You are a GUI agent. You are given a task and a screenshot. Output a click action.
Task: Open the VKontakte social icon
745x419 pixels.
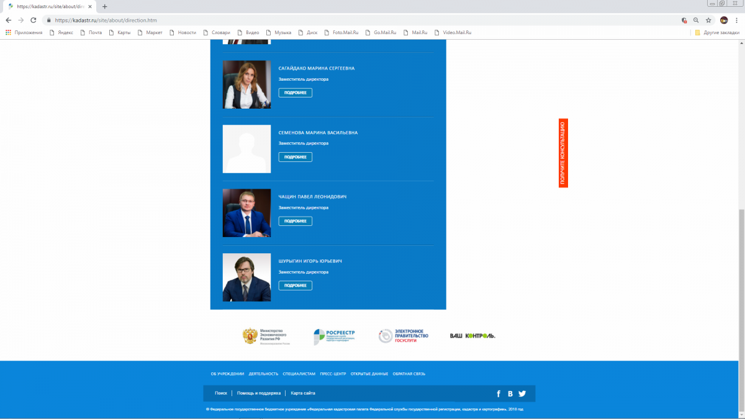[510, 394]
